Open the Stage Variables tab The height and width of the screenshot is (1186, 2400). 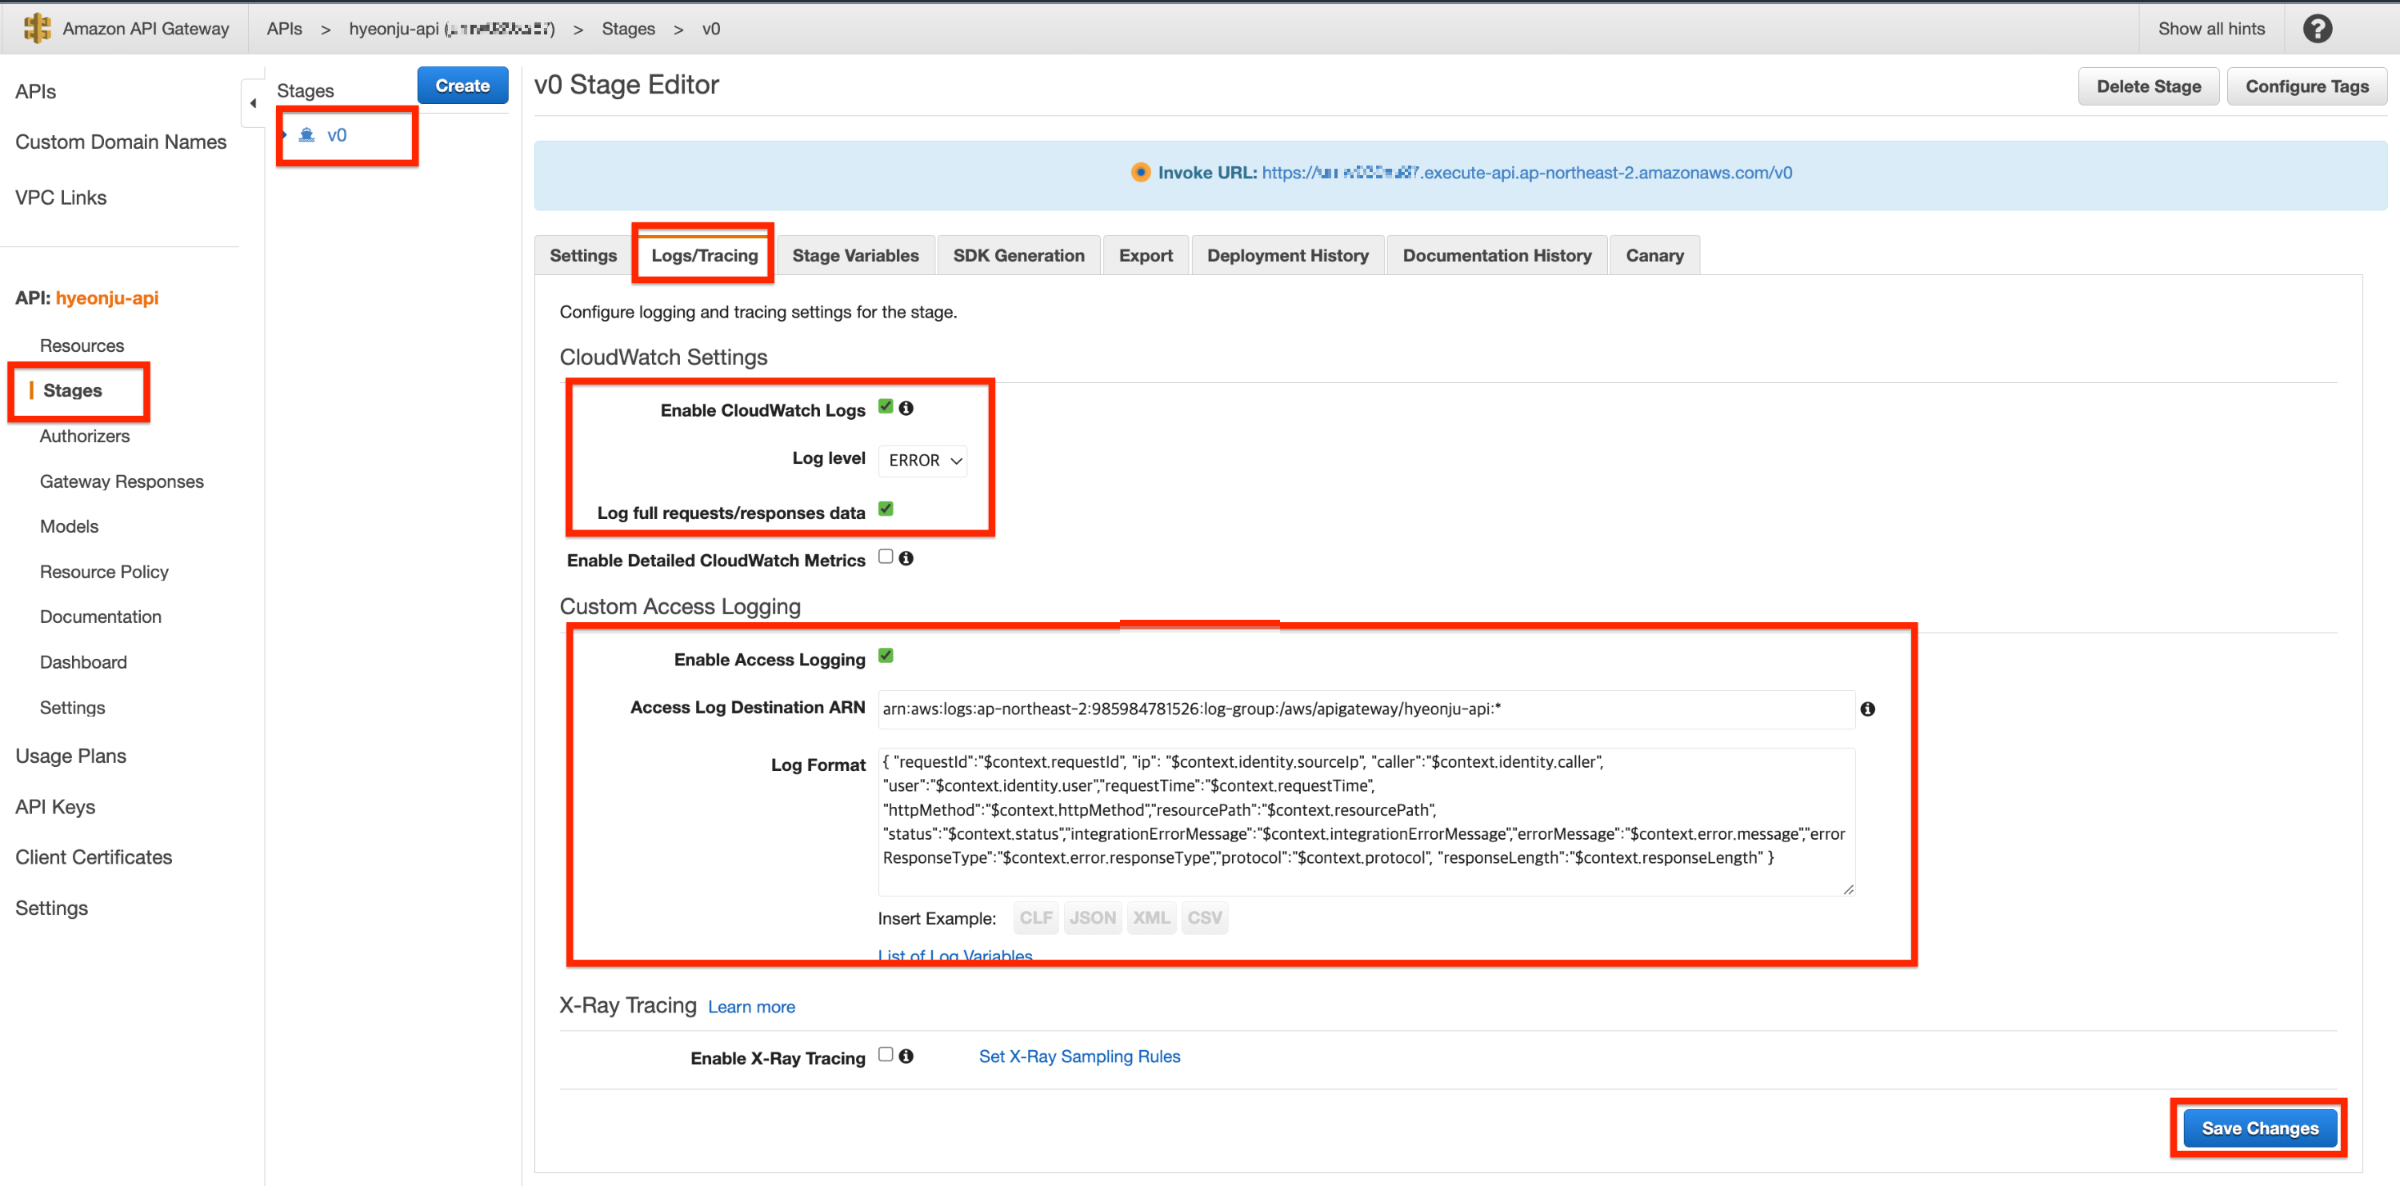(855, 255)
